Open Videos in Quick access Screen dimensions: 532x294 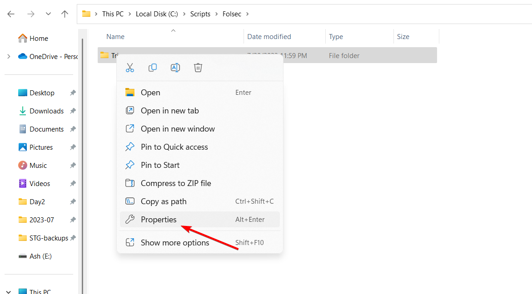point(34,184)
